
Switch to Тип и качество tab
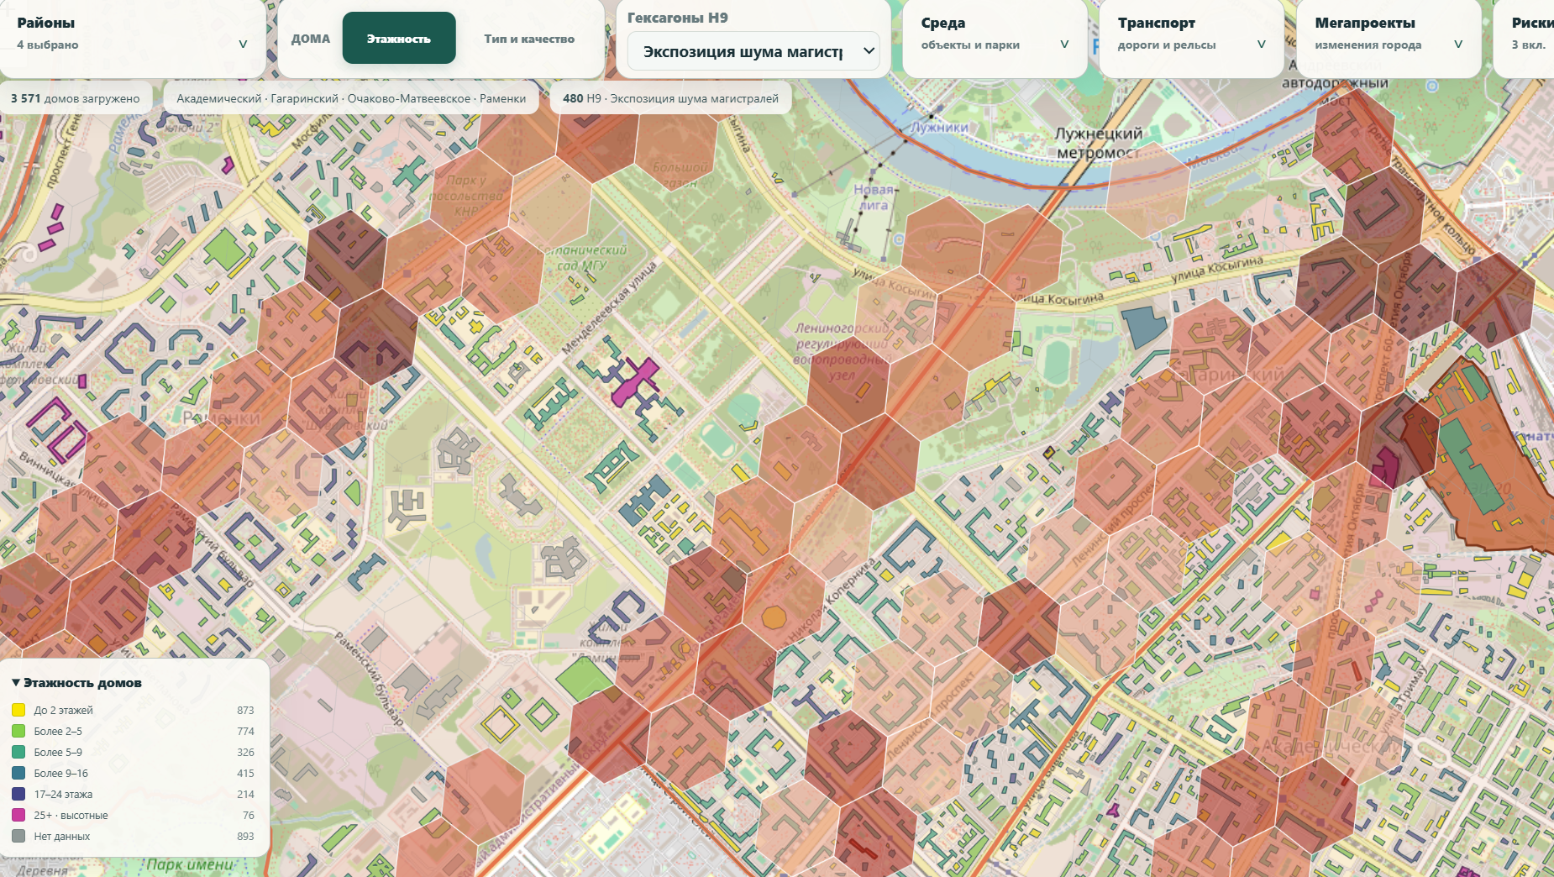(x=529, y=38)
